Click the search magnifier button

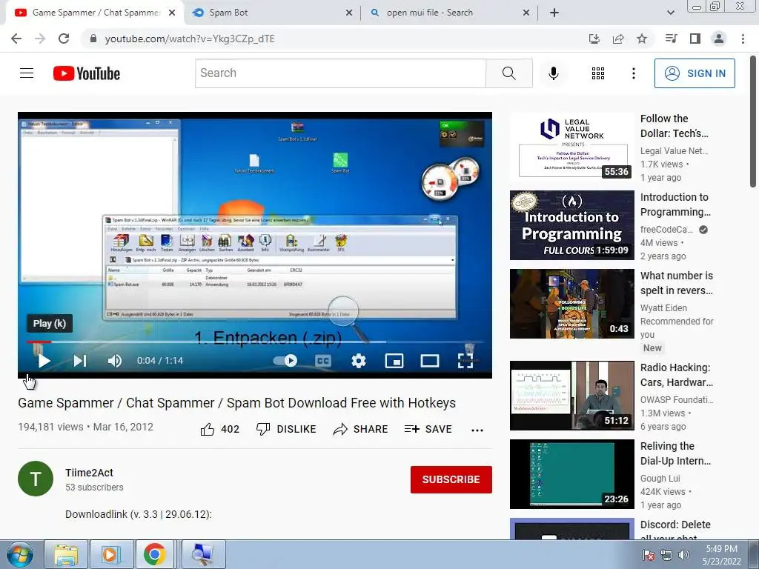click(x=508, y=73)
